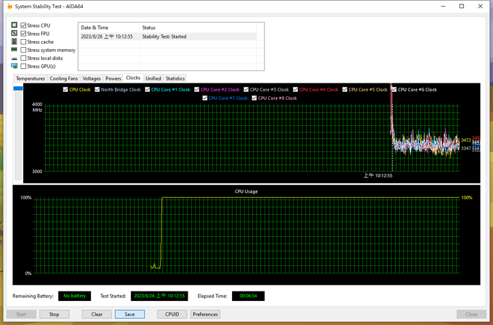Image resolution: width=493 pixels, height=325 pixels.
Task: Save the stability test results
Action: coord(130,314)
